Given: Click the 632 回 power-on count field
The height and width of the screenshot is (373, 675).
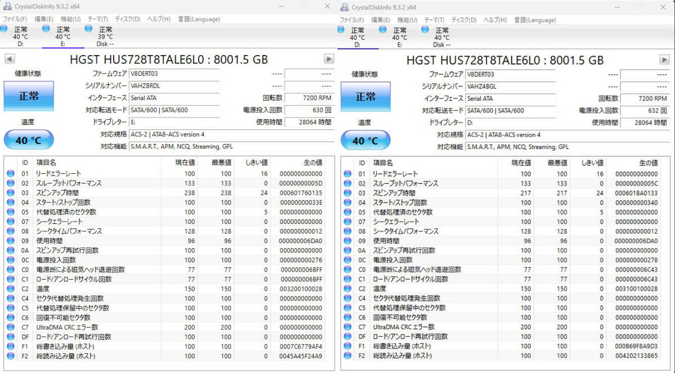Looking at the screenshot, I should 645,111.
